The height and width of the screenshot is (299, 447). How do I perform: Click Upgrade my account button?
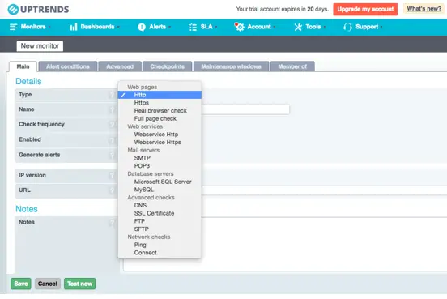coord(365,9)
